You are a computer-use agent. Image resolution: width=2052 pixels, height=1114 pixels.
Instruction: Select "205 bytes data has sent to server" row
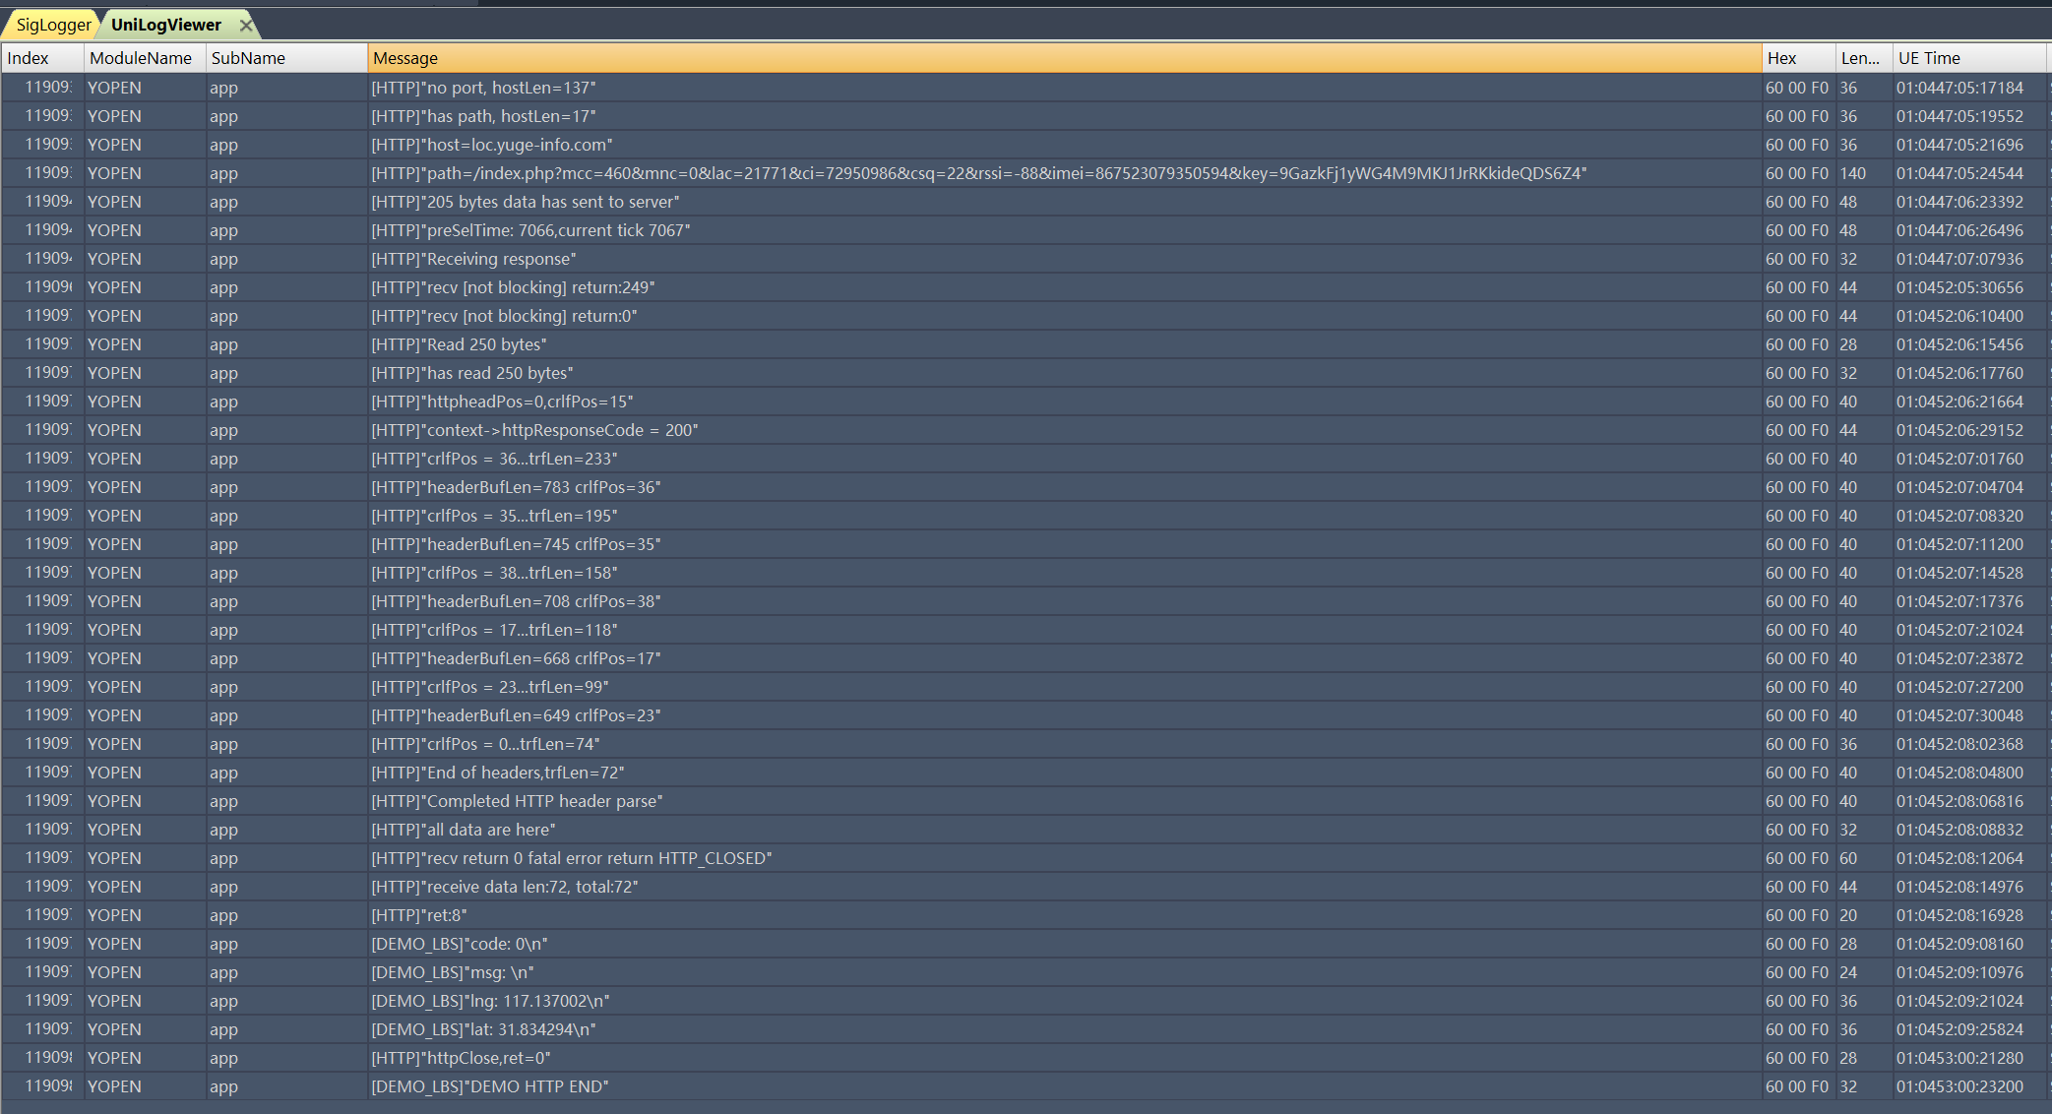(x=1024, y=202)
